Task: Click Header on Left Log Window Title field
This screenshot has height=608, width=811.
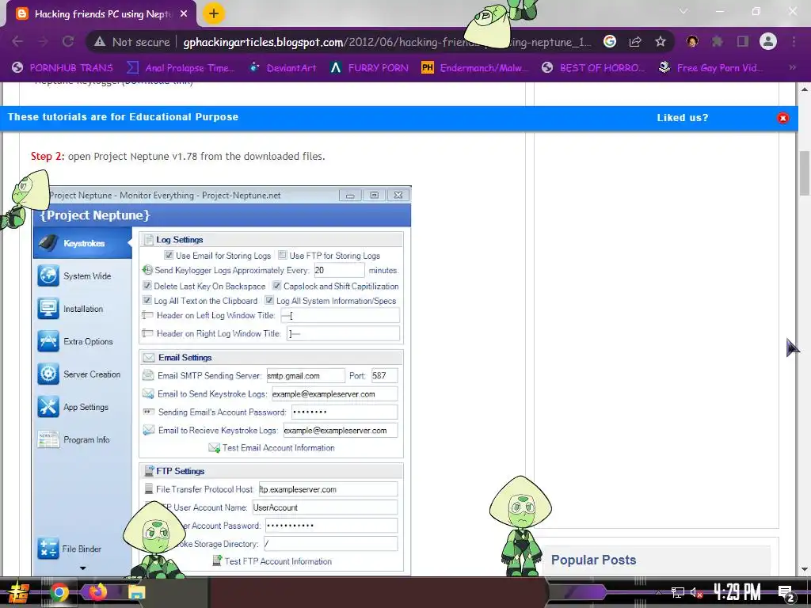Action: tap(340, 315)
